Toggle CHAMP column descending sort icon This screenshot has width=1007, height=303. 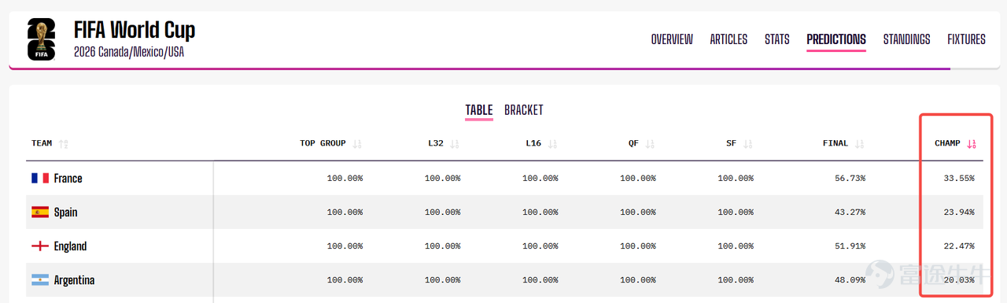971,144
